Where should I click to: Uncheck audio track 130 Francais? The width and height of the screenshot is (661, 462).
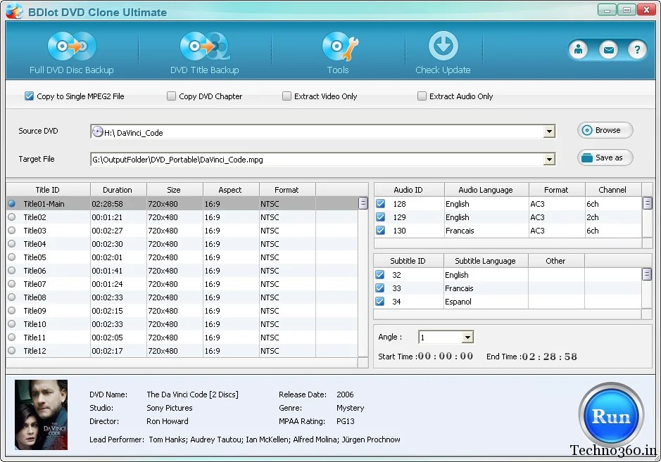pyautogui.click(x=380, y=231)
